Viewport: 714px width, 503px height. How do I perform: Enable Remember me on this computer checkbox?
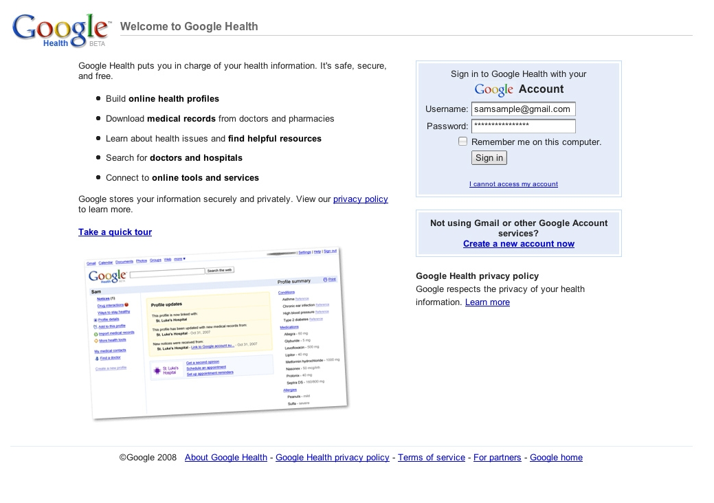click(462, 141)
